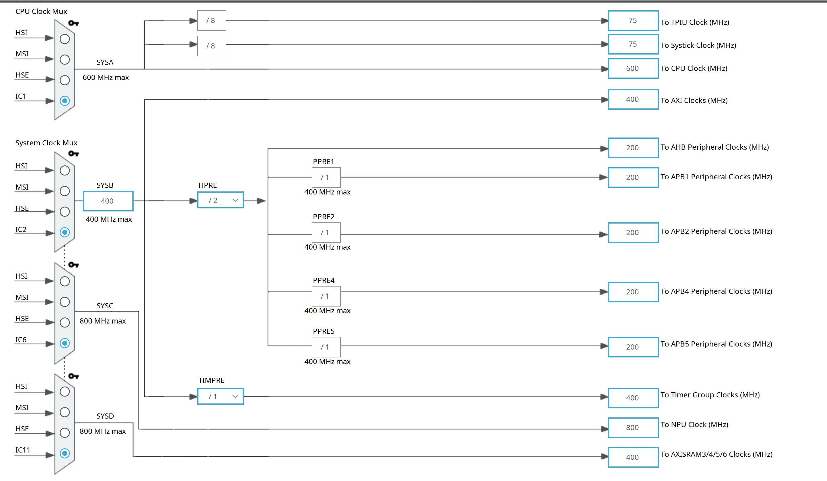The height and width of the screenshot is (481, 827).
Task: Select HSE as CPU Clock Mux source
Action: 65,80
